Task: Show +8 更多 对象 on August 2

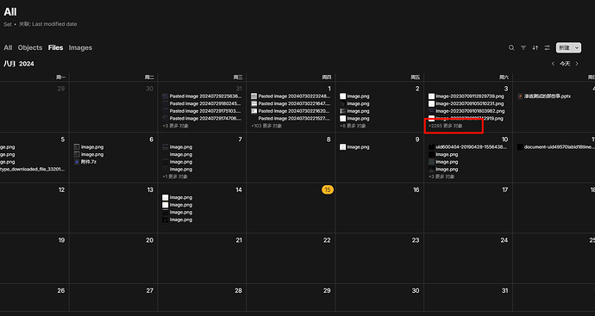Action: click(x=353, y=126)
